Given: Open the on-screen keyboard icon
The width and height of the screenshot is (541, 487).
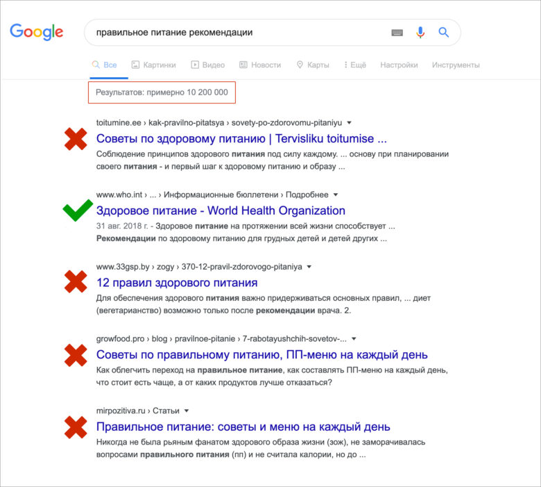Looking at the screenshot, I should click(x=397, y=32).
